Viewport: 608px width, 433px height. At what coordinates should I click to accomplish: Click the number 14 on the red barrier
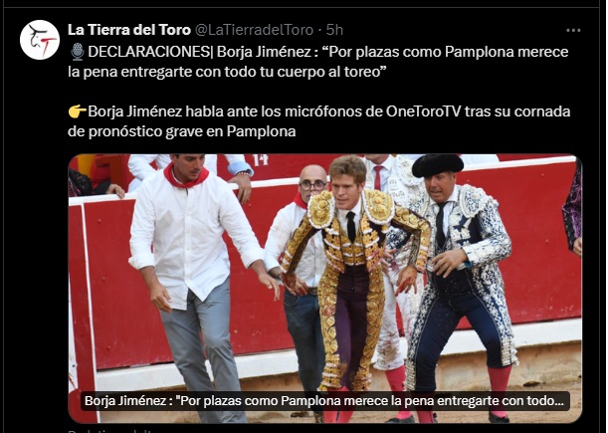coord(260,159)
